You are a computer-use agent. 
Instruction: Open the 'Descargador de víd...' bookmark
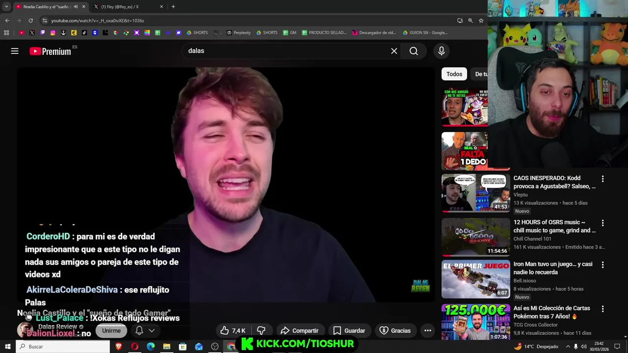374,33
